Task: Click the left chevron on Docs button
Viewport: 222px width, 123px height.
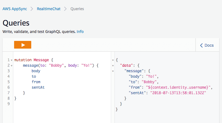Action: (201, 45)
